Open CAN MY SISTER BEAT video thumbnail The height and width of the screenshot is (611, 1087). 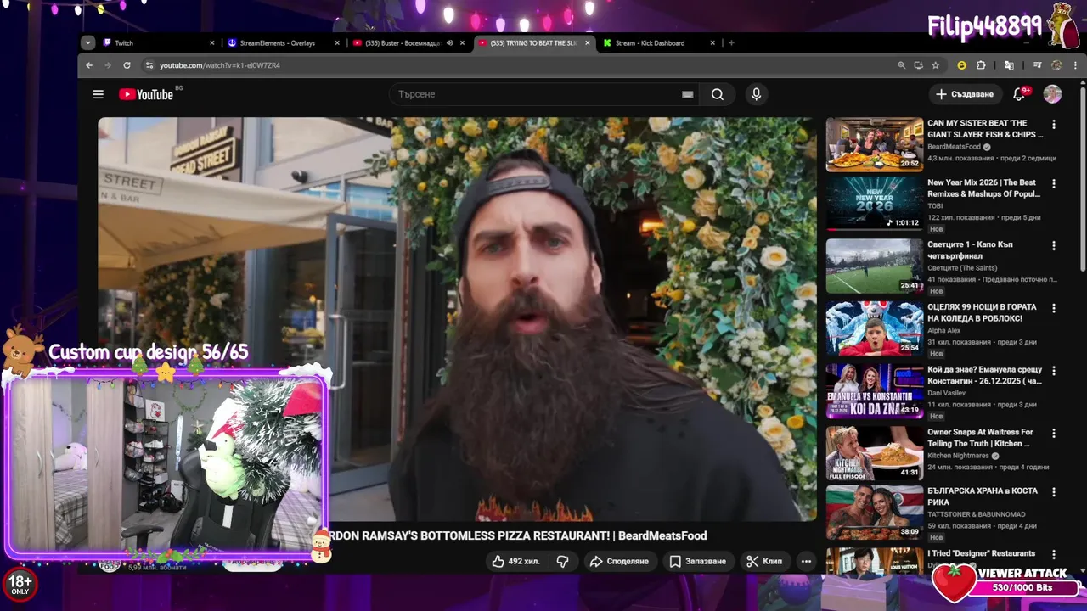[x=875, y=144]
